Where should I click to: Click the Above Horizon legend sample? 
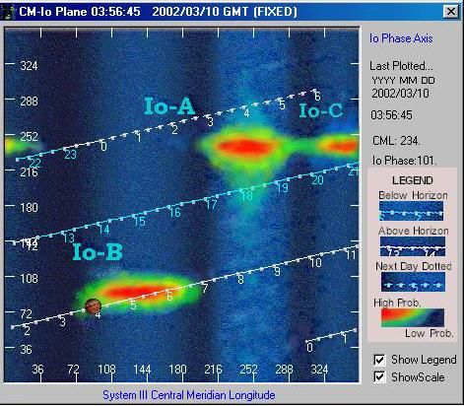pyautogui.click(x=413, y=246)
